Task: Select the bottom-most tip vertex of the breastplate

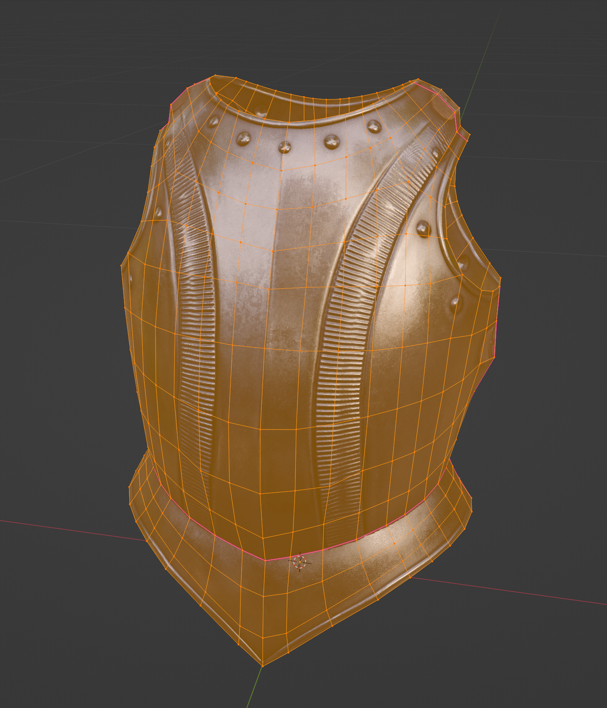Action: click(x=263, y=666)
